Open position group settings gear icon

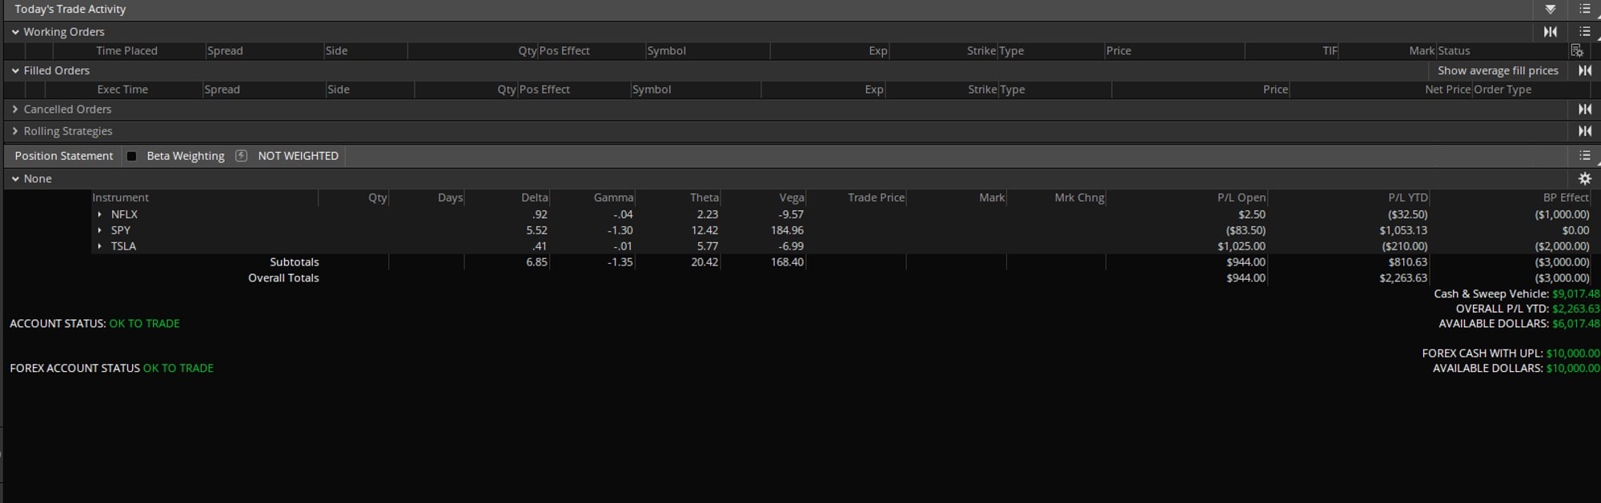tap(1584, 179)
